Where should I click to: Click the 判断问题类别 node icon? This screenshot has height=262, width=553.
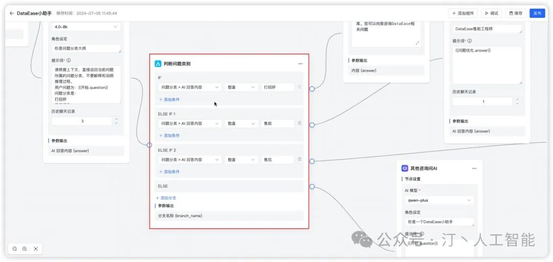click(158, 64)
